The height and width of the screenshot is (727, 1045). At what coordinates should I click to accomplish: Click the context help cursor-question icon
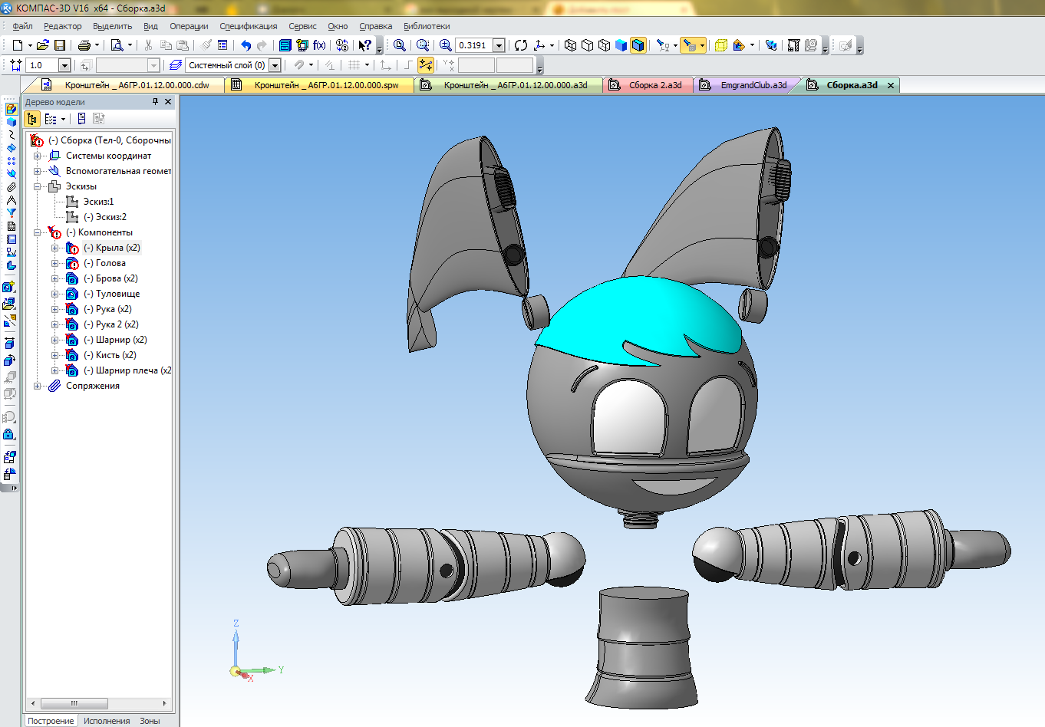tap(365, 45)
